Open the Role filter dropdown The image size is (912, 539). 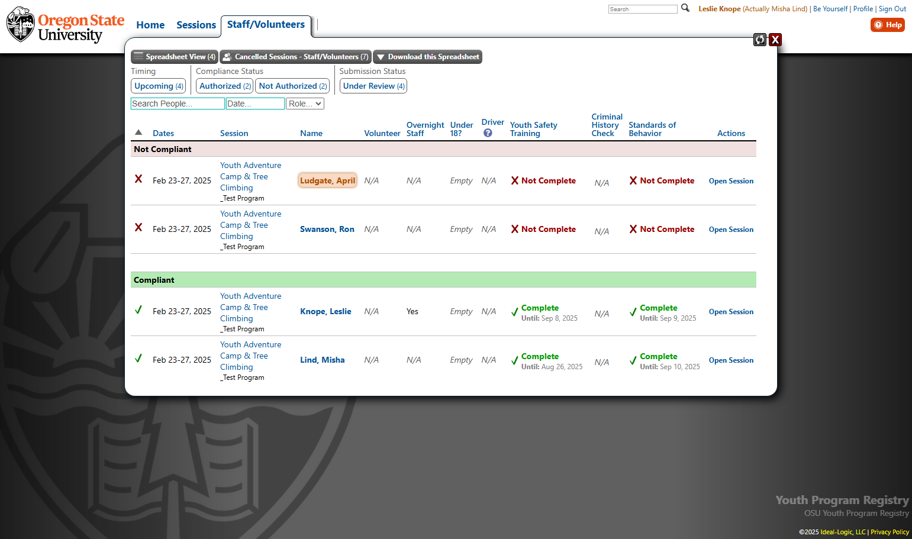coord(305,104)
